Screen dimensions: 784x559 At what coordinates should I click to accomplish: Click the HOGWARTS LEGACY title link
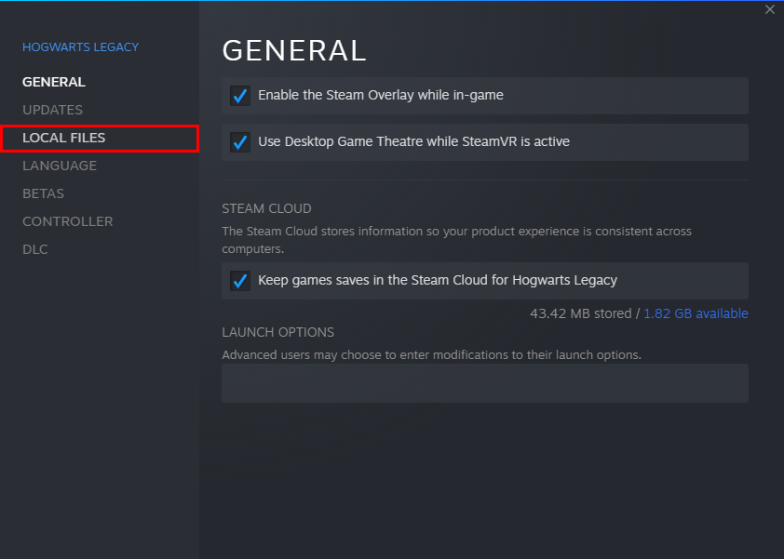click(80, 47)
